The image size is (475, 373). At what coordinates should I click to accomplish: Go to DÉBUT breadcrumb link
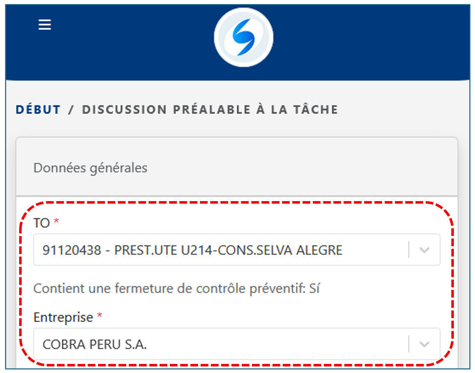(x=38, y=109)
